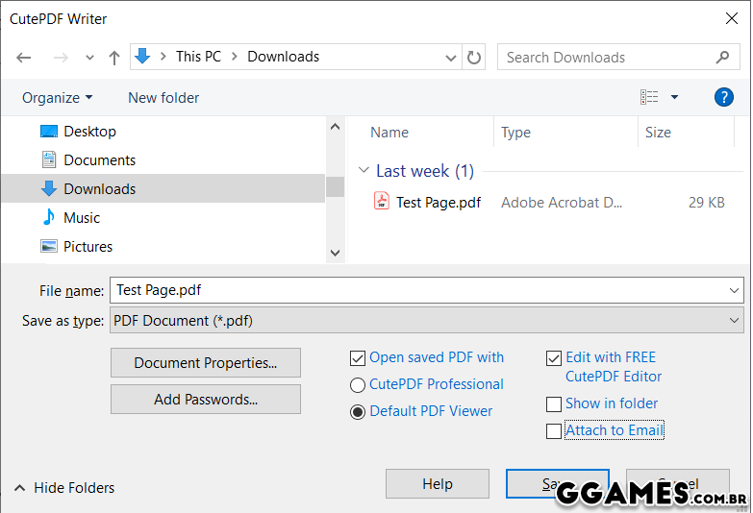This screenshot has height=513, width=753.
Task: Click the Add Passwords button
Action: click(206, 400)
